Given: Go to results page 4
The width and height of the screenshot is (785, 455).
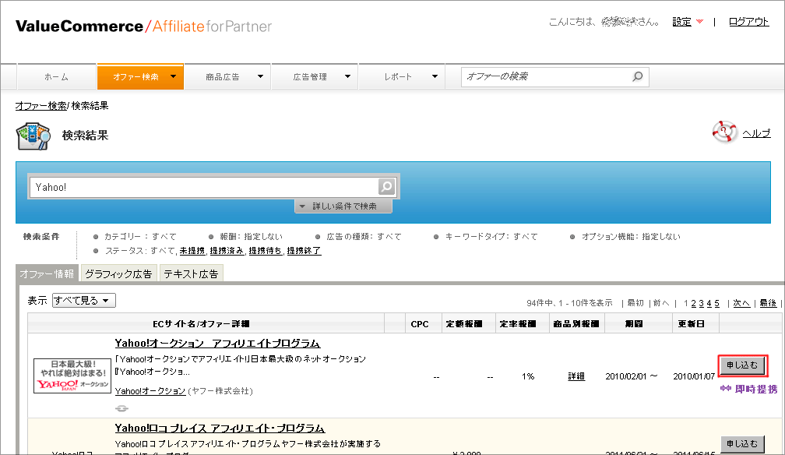Looking at the screenshot, I should [709, 303].
